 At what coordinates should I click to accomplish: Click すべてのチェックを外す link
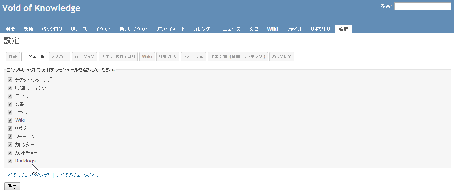[x=78, y=175]
